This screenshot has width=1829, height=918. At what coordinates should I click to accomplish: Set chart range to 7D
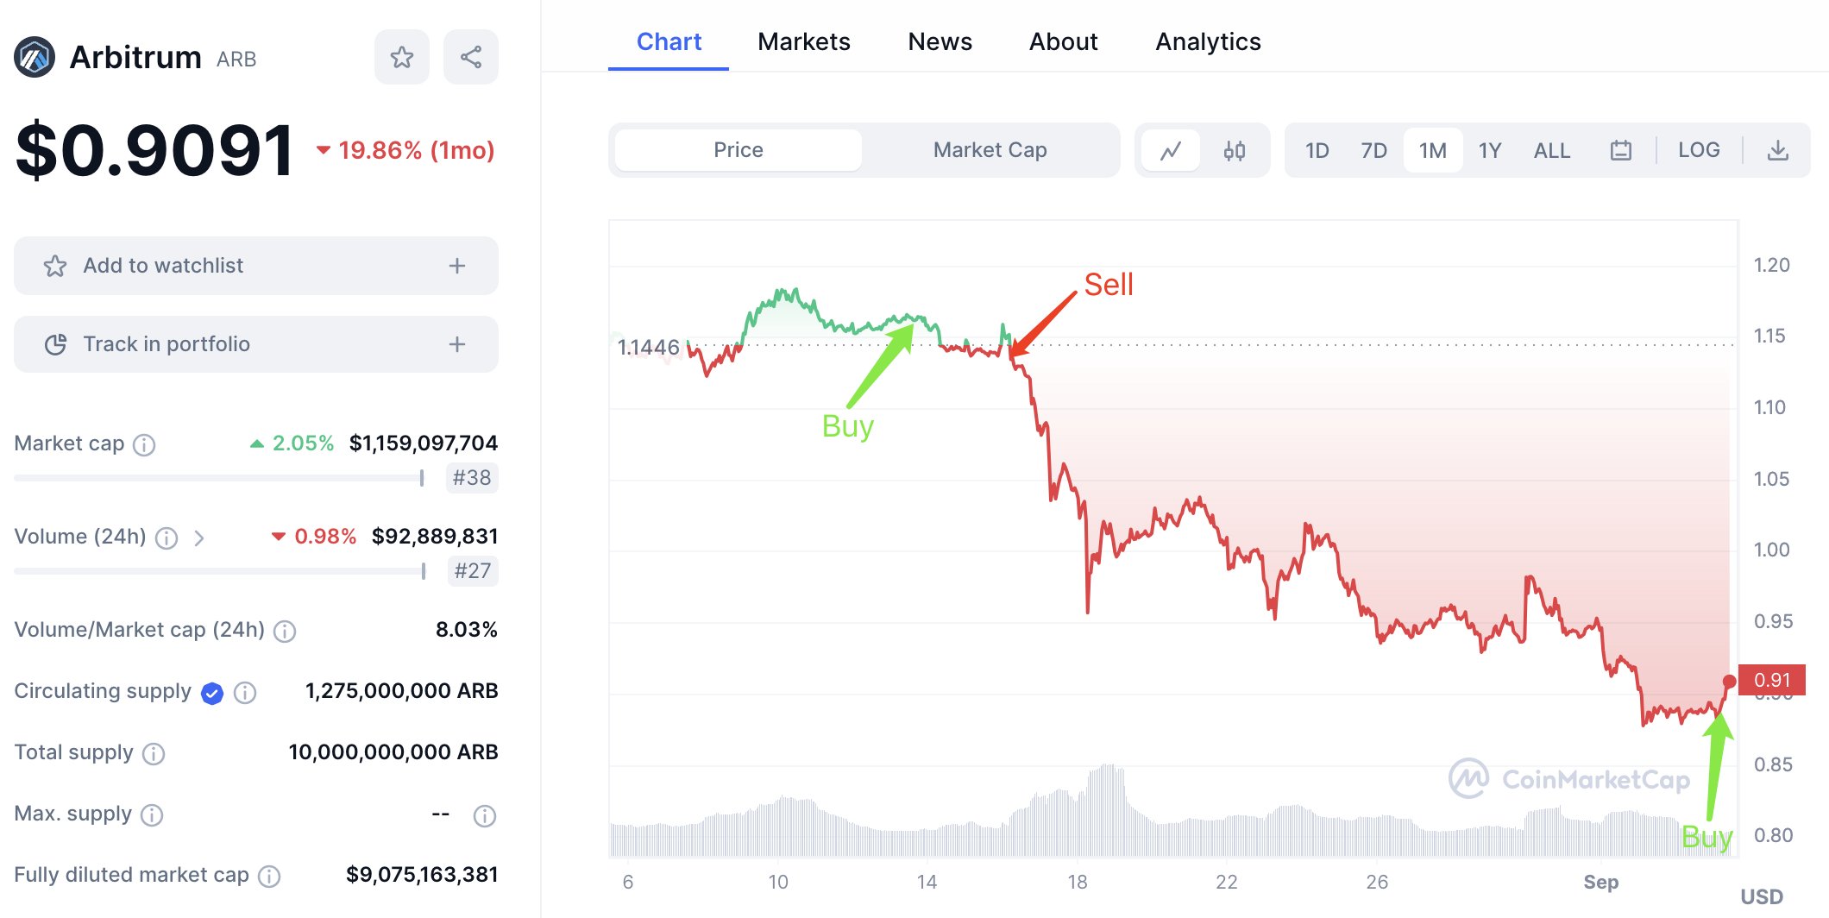click(x=1373, y=151)
